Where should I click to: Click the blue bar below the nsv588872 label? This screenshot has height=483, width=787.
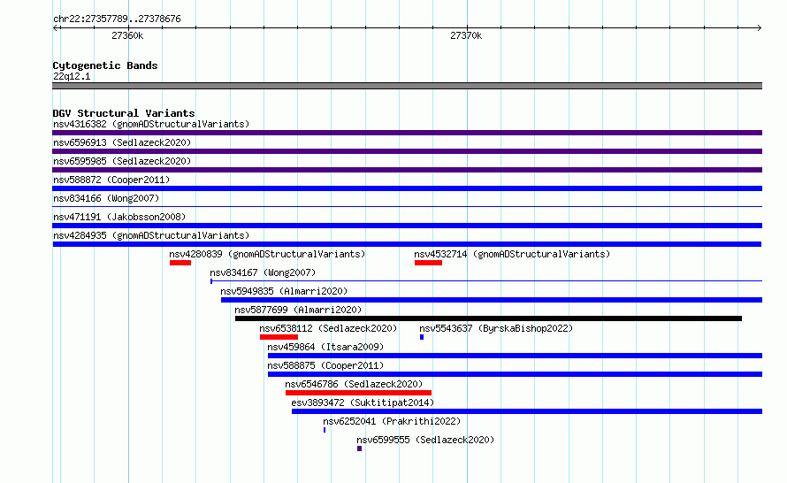[407, 188]
